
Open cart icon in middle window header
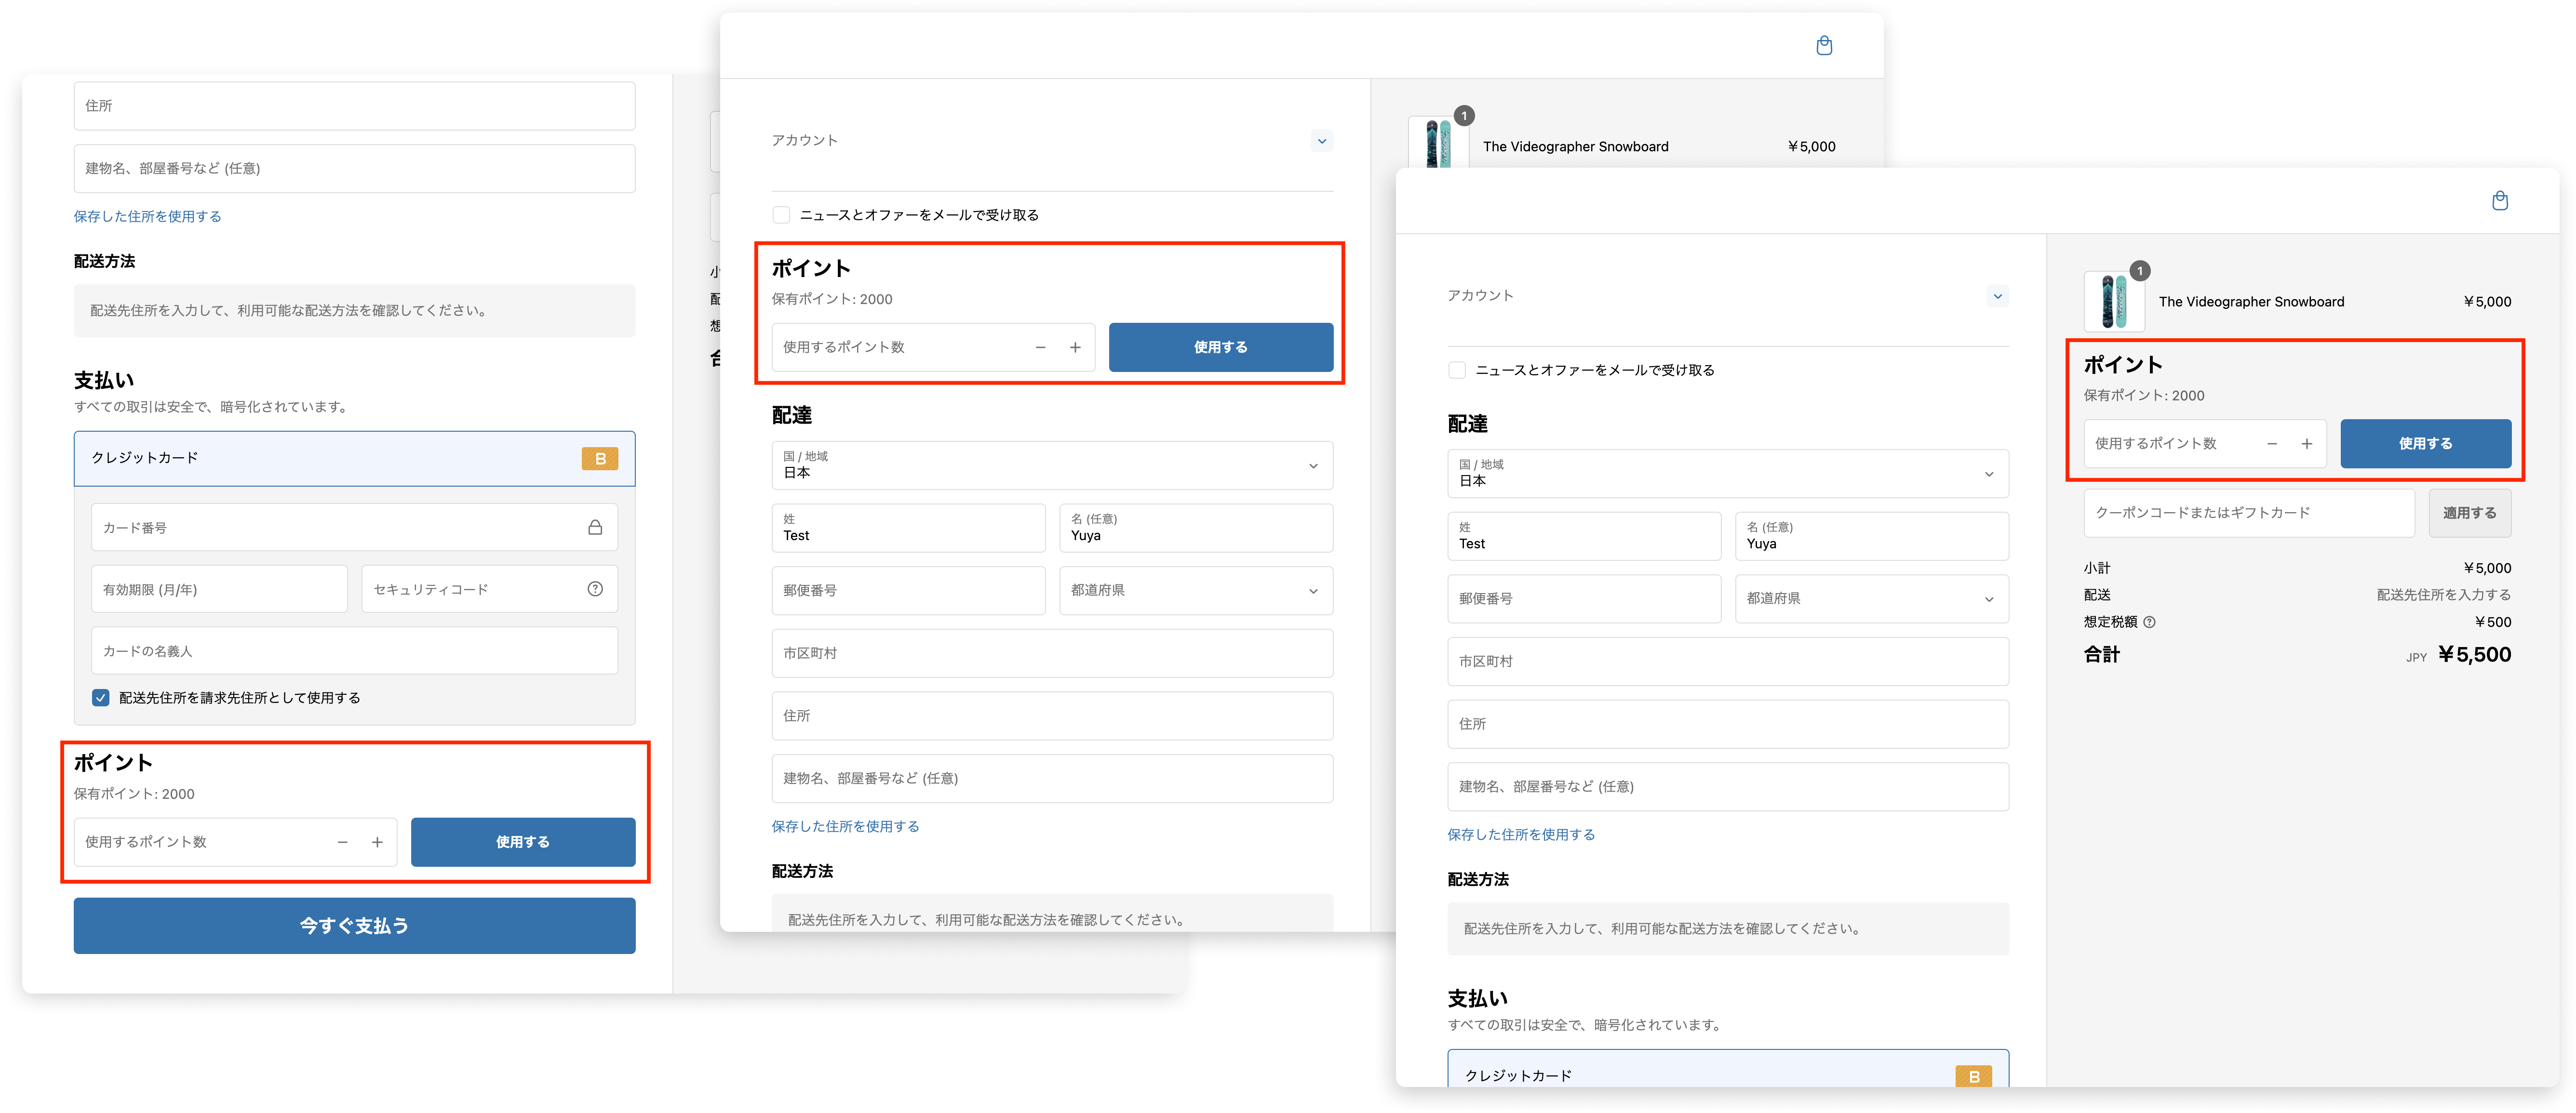pyautogui.click(x=1824, y=46)
